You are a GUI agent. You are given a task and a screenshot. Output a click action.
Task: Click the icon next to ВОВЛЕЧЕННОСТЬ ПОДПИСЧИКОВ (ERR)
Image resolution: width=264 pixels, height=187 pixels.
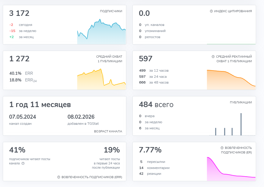coord(59,177)
